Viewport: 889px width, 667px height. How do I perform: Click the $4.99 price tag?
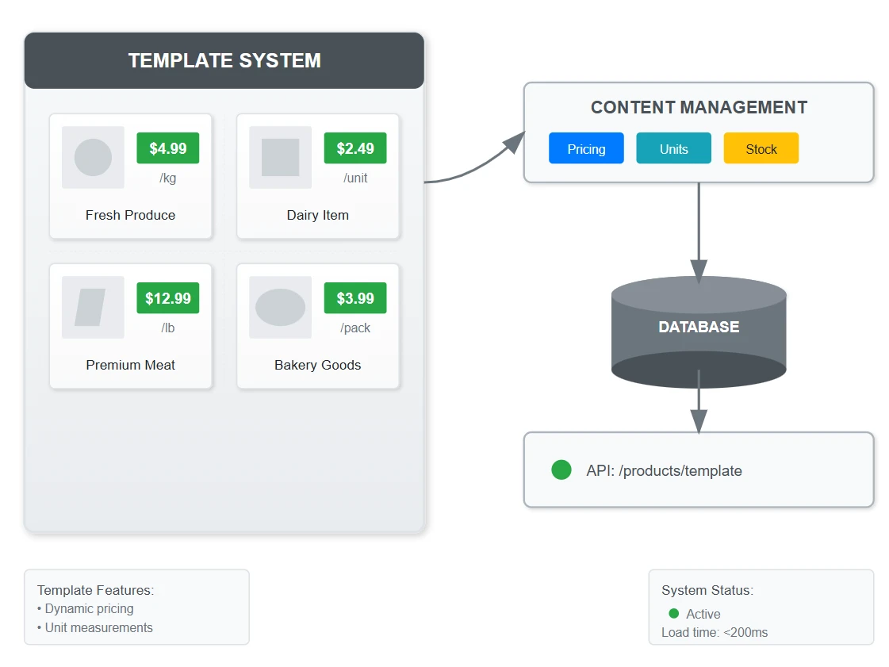(168, 148)
